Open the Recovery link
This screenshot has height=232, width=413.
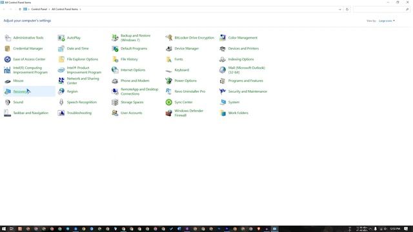click(x=20, y=92)
